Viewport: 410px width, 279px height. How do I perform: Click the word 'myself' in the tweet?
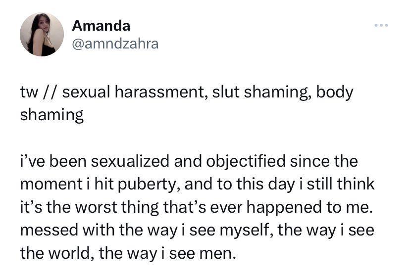click(246, 230)
